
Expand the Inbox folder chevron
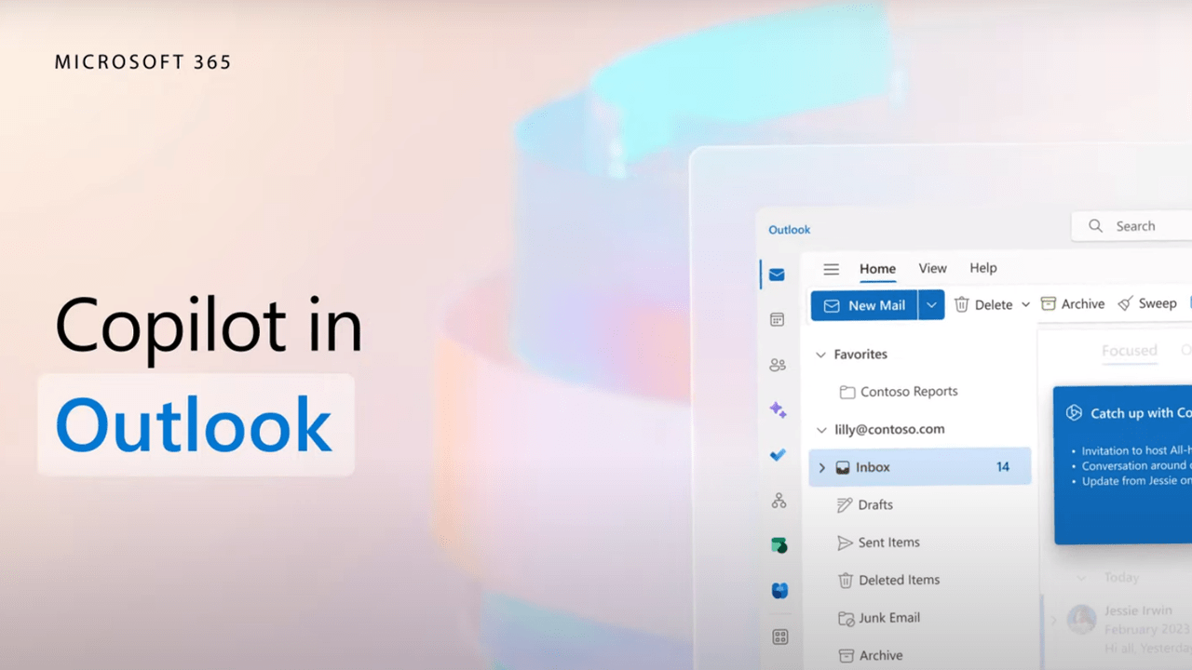click(x=821, y=467)
